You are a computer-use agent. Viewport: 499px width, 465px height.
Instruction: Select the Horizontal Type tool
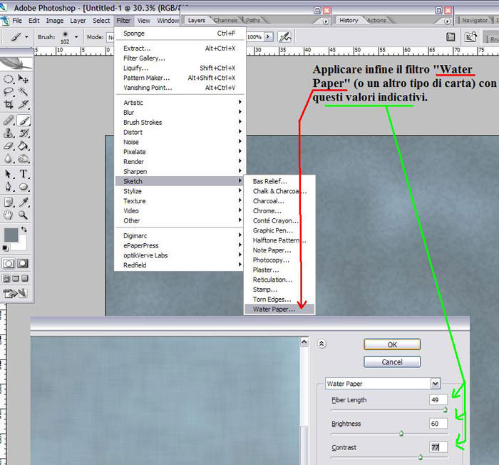(x=23, y=174)
